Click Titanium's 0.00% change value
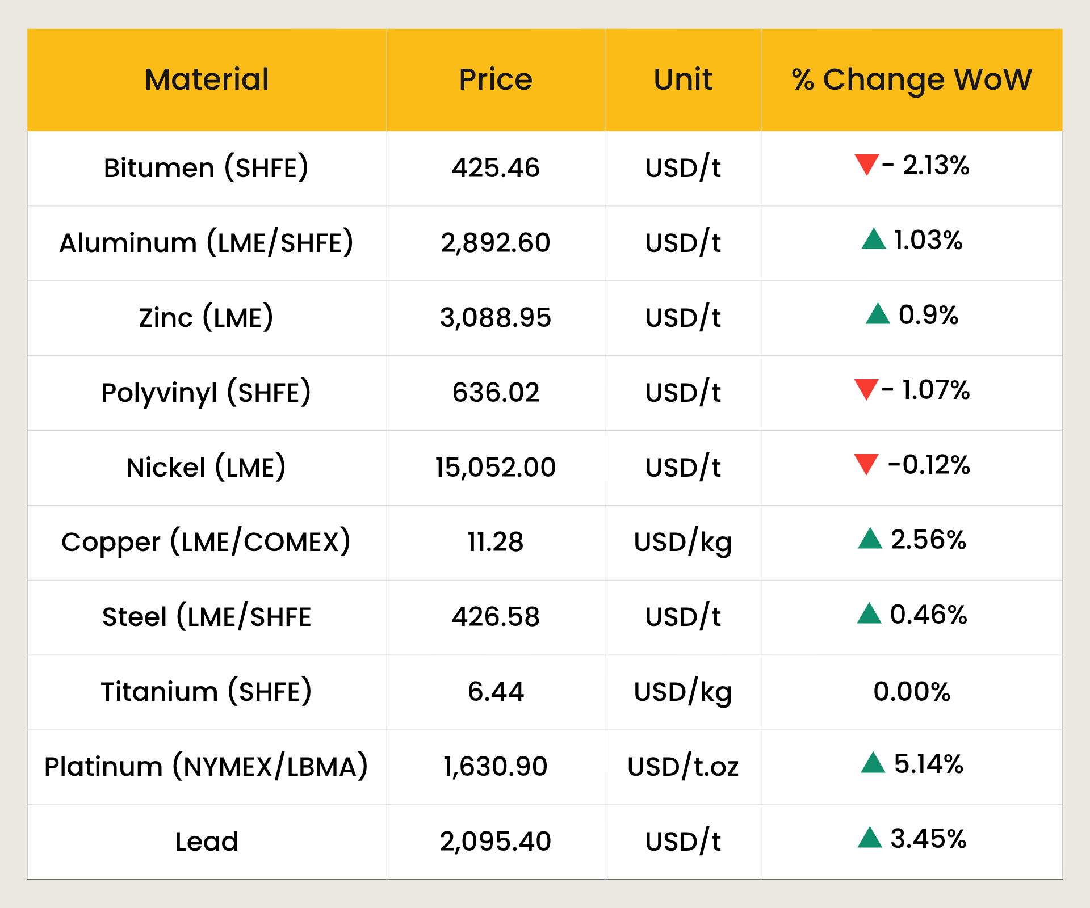 (912, 692)
